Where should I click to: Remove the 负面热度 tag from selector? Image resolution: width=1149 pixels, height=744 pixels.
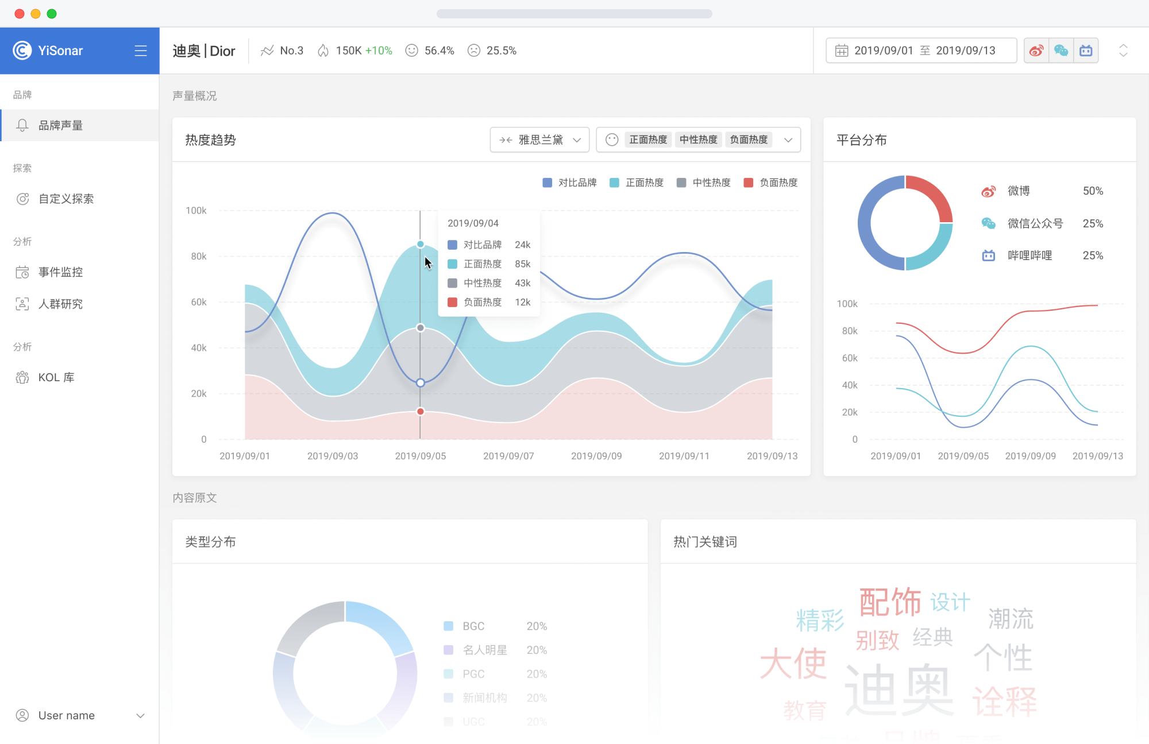(749, 139)
